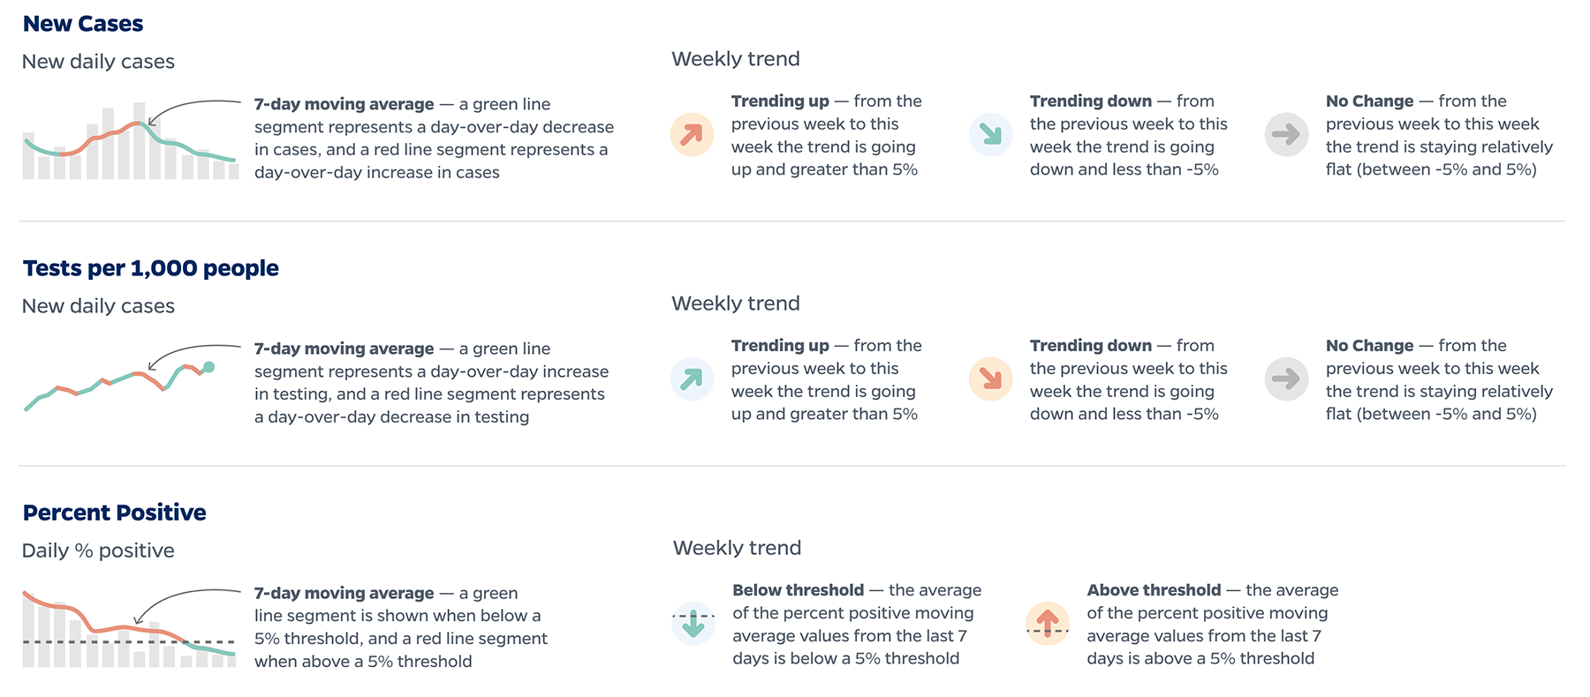Click the Tests per 1,000 people heading
The image size is (1590, 697).
tap(151, 268)
